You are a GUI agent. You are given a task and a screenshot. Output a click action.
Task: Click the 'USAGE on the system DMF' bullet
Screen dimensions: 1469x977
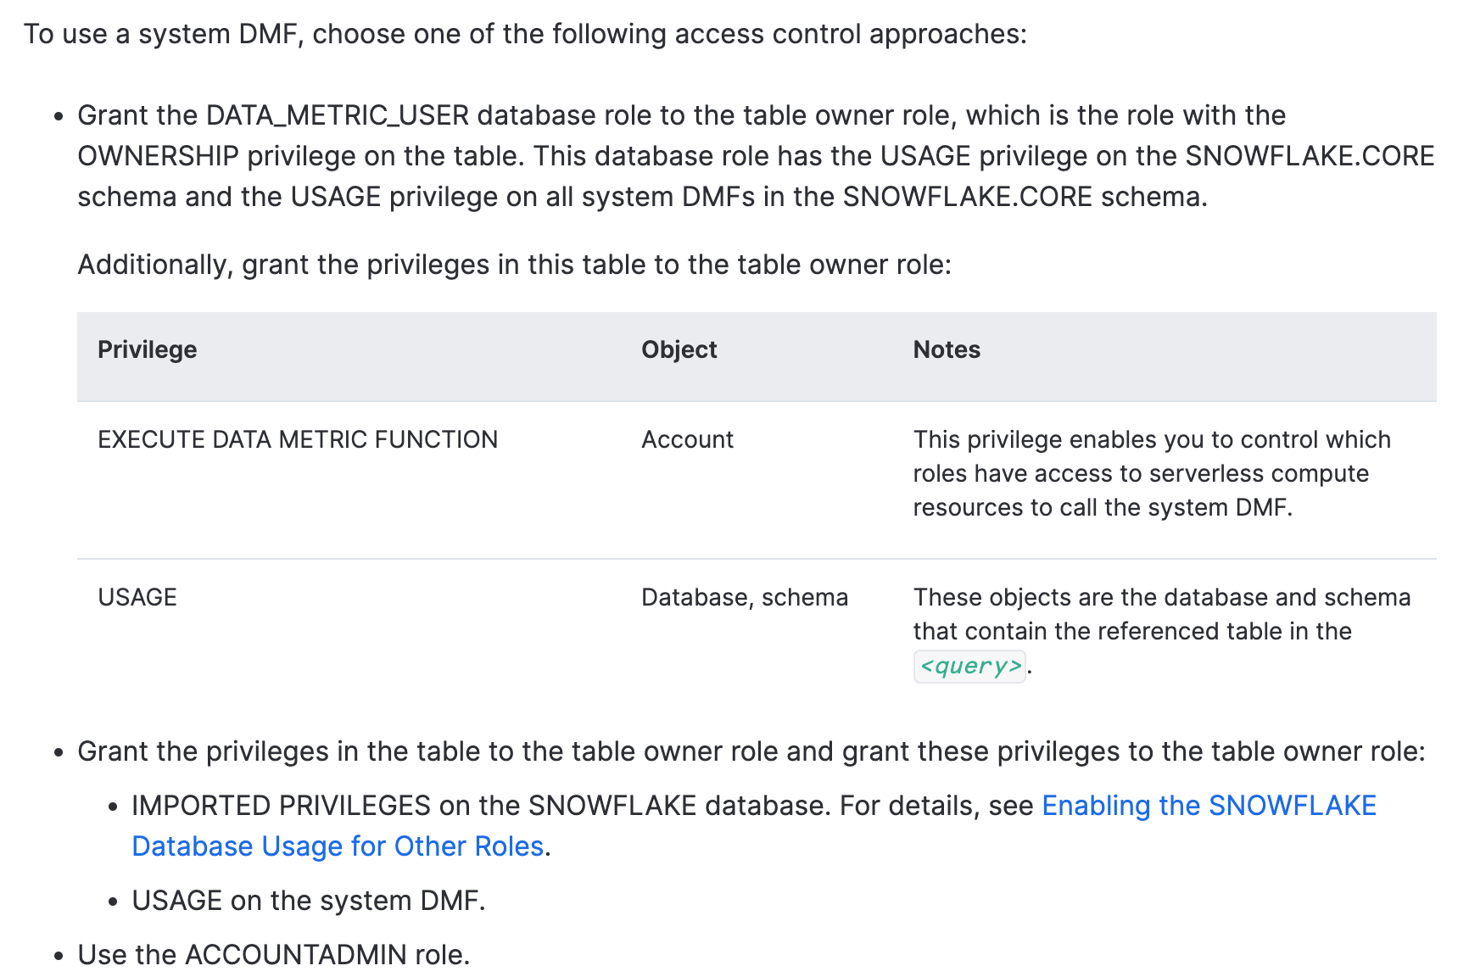tap(309, 901)
